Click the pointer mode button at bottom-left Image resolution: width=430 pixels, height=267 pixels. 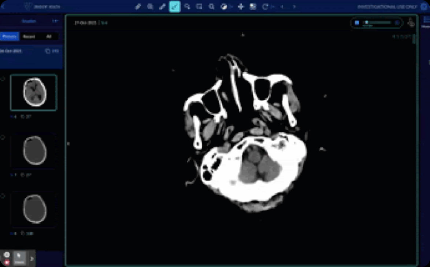(20, 259)
